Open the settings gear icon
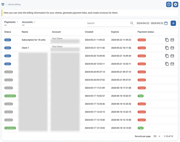This screenshot has height=142, width=180. click(x=175, y=4)
